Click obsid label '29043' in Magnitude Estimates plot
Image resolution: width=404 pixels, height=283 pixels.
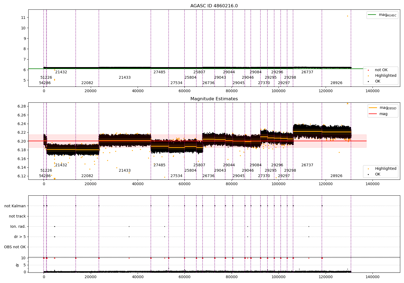coord(220,171)
